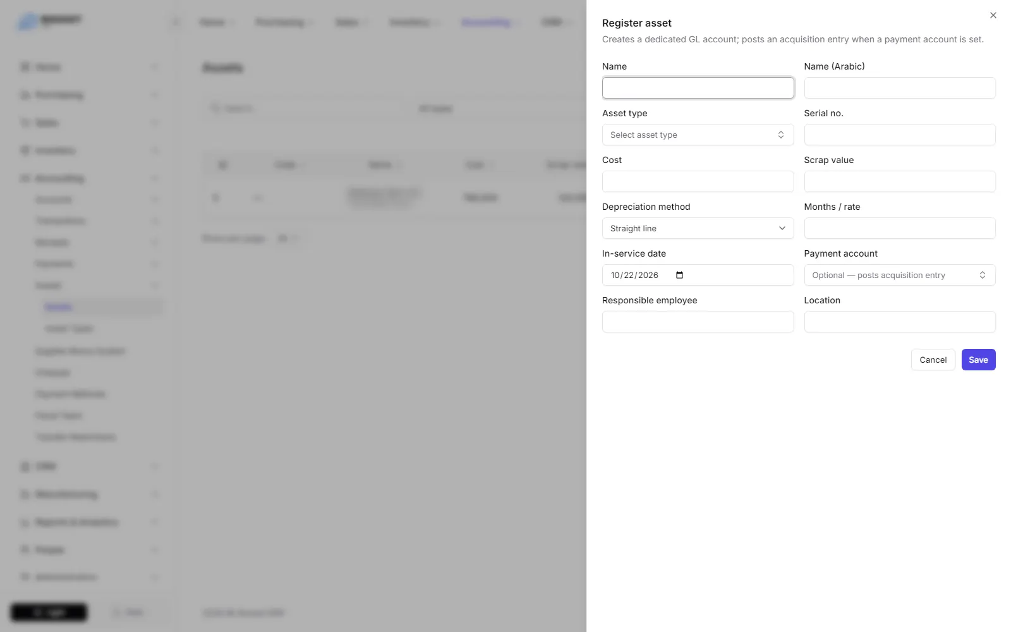This screenshot has width=1011, height=632.
Task: Cancel the asset registration
Action: 933,360
